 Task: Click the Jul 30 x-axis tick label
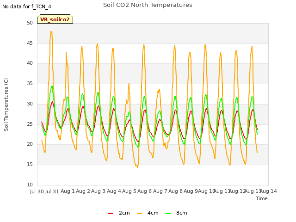[x=37, y=191]
